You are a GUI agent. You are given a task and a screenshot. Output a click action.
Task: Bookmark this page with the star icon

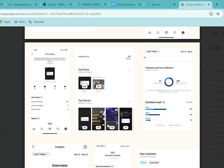(x=218, y=14)
